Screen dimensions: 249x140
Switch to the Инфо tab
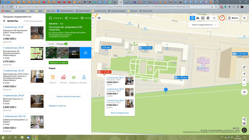point(51,44)
